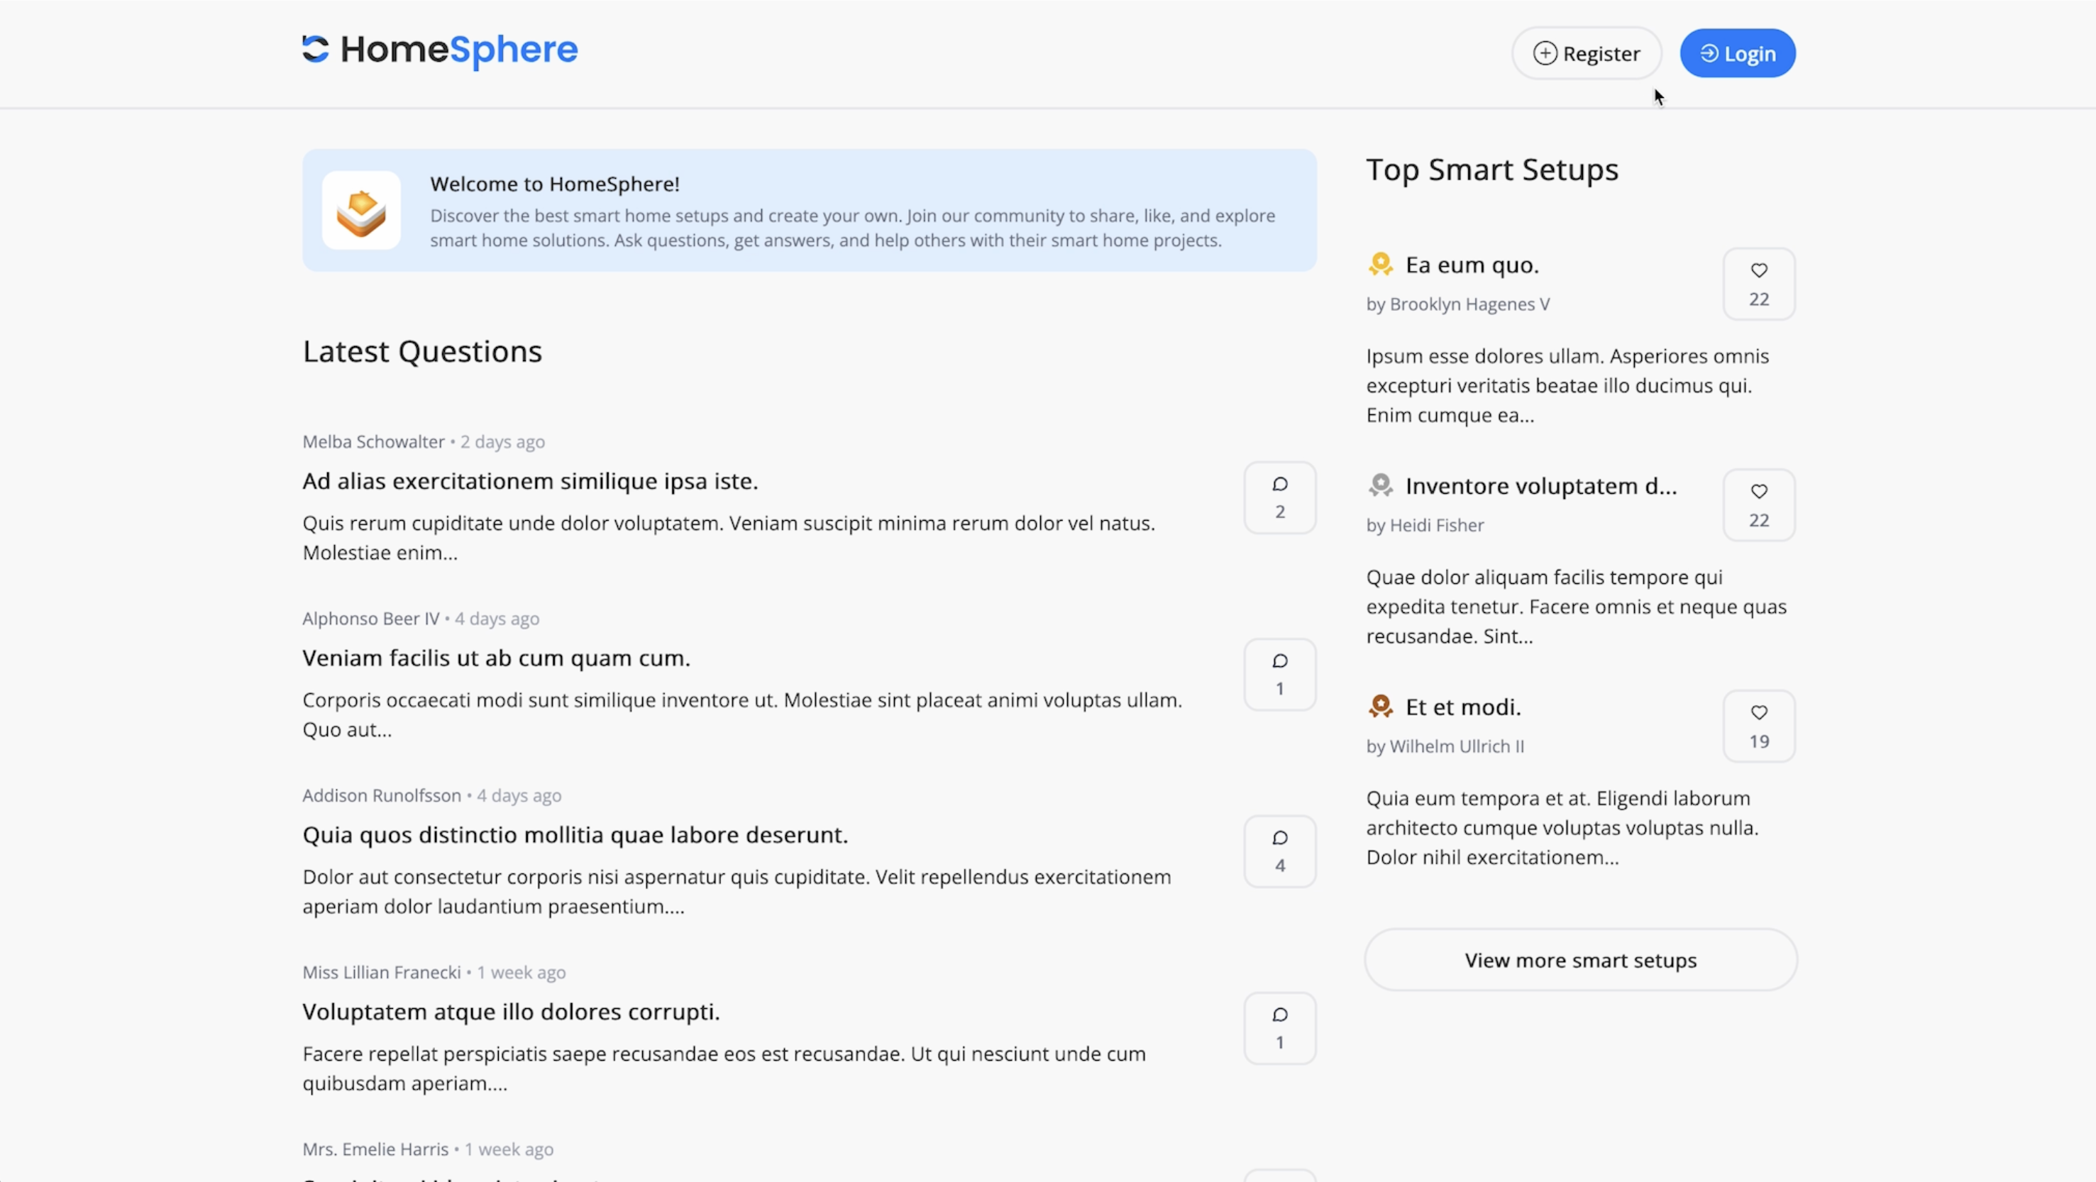
Task: Click author name Mrs. Emelie Harris
Action: click(375, 1149)
